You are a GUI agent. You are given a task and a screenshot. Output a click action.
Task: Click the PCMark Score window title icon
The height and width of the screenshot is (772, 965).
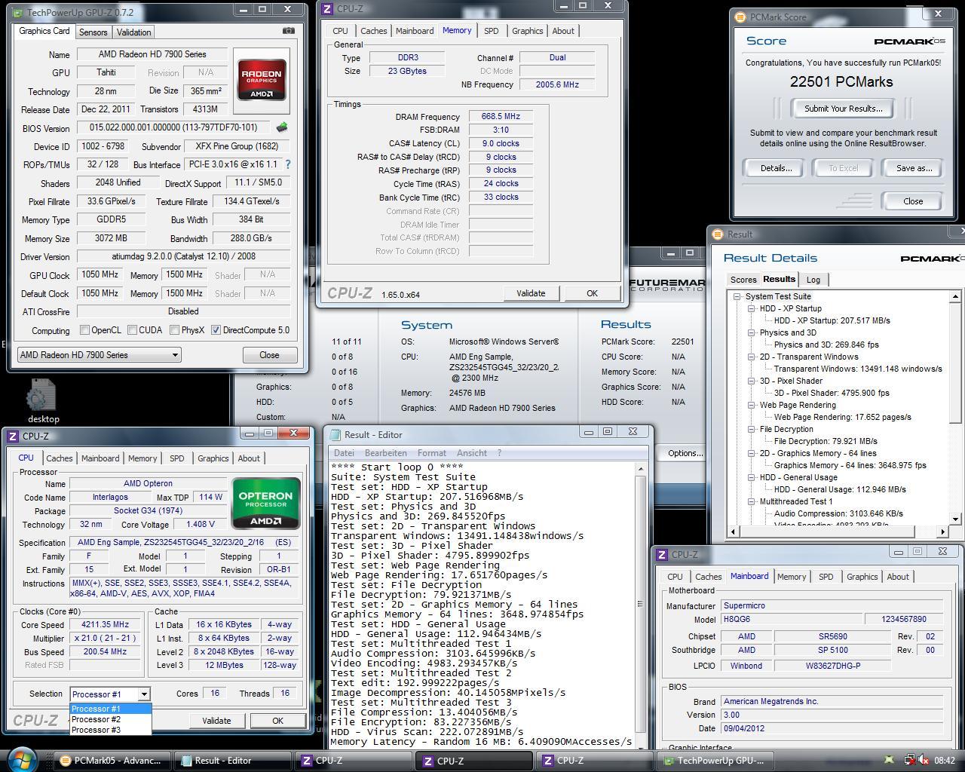[740, 17]
